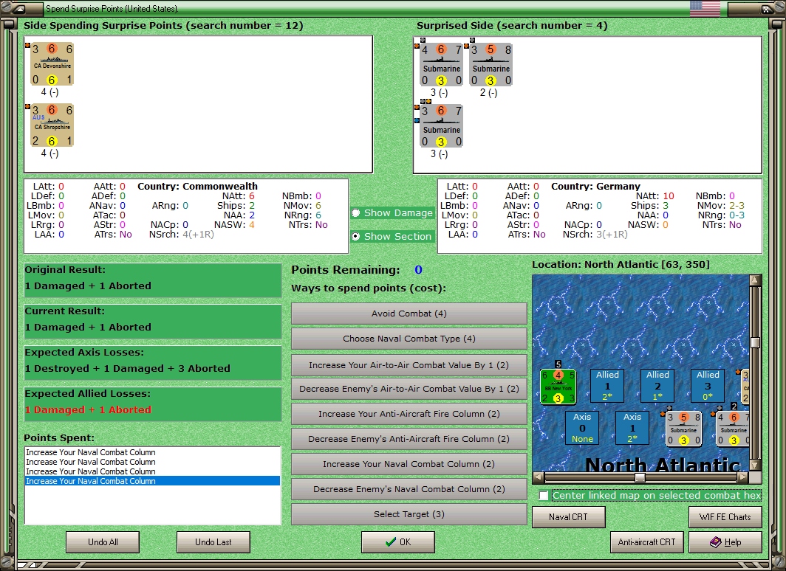
Task: Click the United States flag icon
Action: click(705, 9)
